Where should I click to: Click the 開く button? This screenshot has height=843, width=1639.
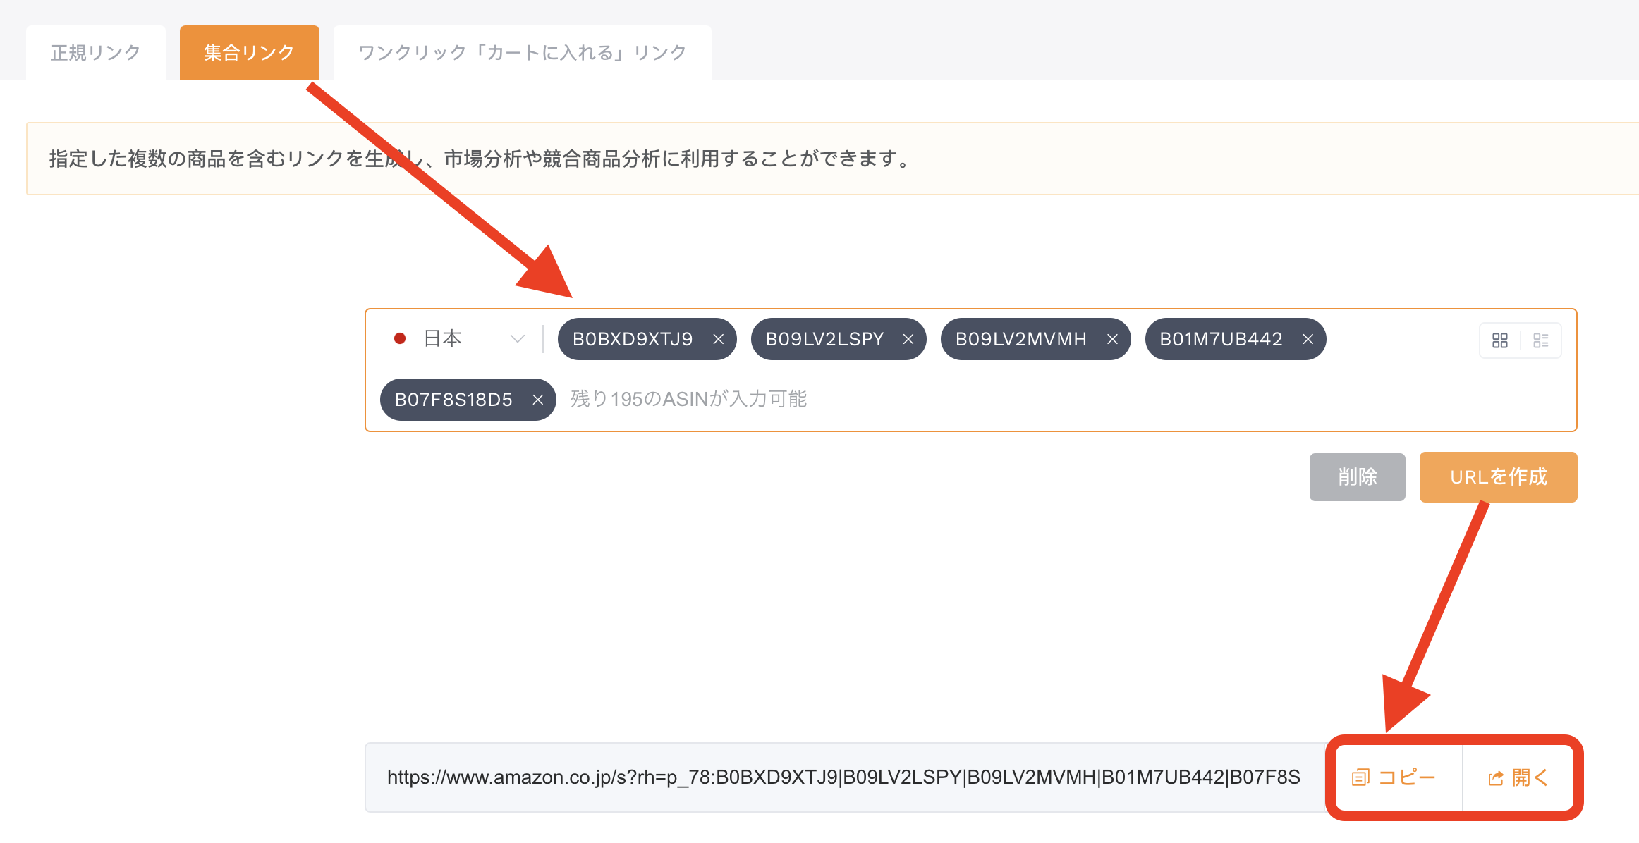pos(1518,777)
